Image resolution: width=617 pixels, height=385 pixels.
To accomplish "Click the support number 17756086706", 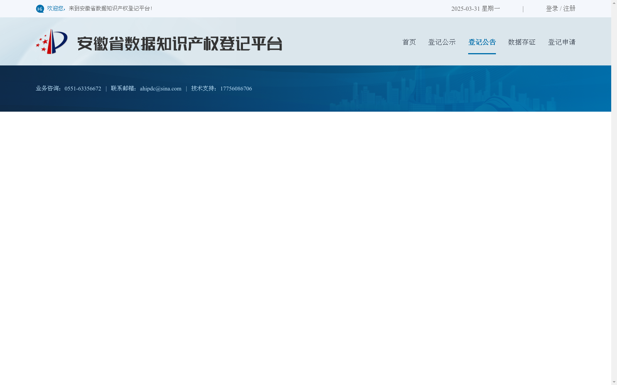I will [236, 89].
